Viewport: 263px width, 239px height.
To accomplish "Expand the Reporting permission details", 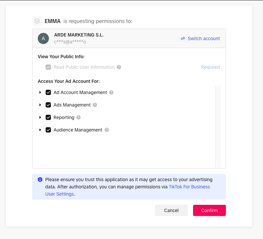I will (x=40, y=117).
